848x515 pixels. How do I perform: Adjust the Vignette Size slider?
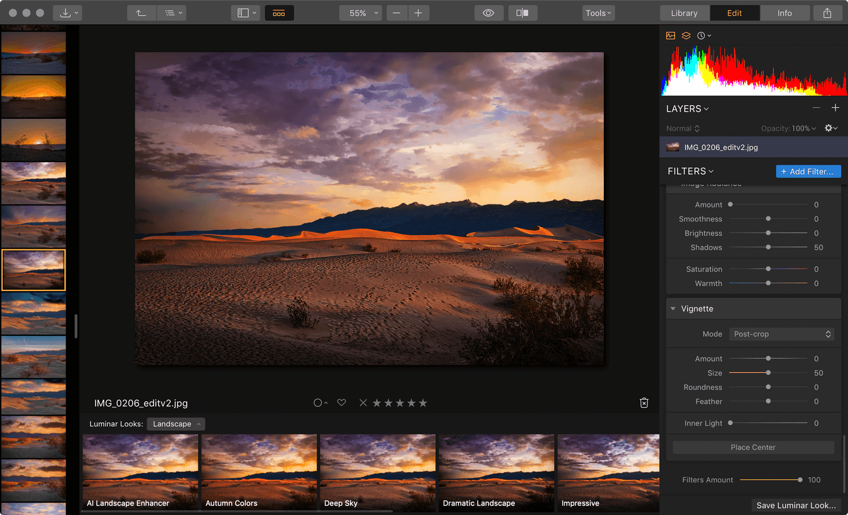pyautogui.click(x=768, y=373)
